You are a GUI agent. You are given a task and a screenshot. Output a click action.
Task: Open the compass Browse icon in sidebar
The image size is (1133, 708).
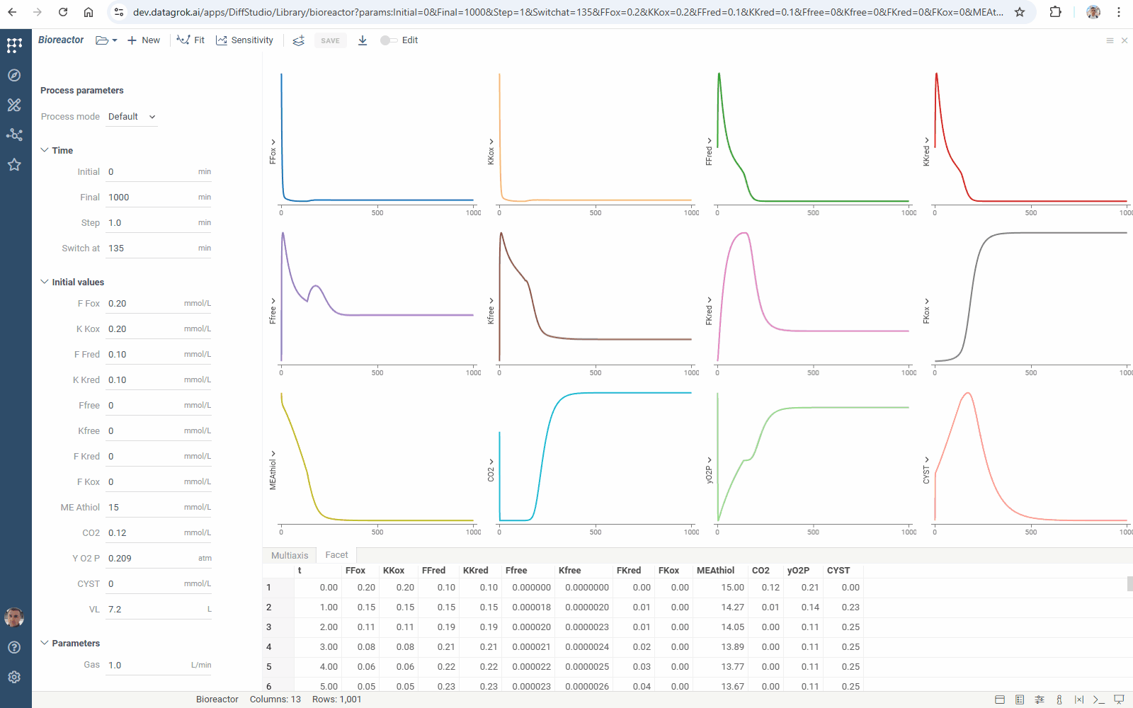[x=14, y=75]
